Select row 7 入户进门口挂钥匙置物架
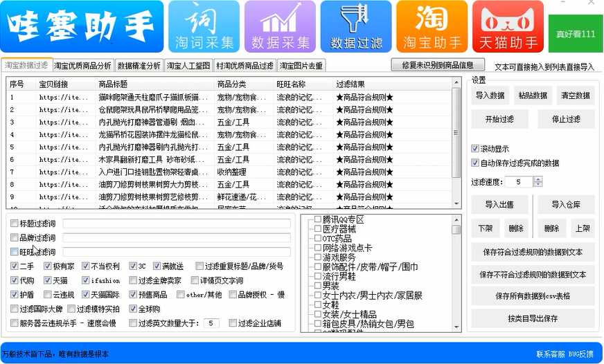This screenshot has width=604, height=364. click(229, 172)
